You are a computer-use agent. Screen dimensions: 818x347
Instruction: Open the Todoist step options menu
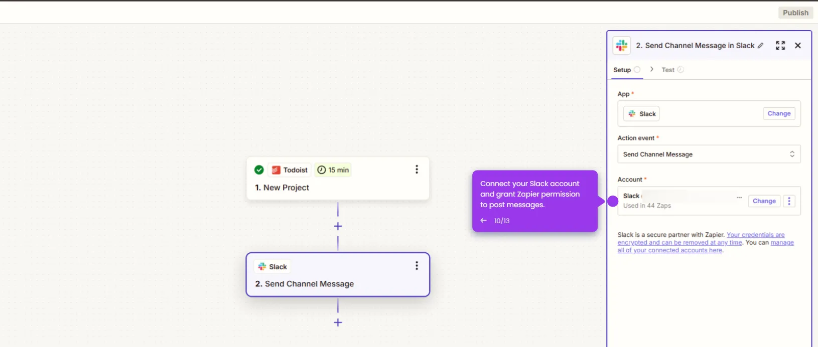pos(417,169)
